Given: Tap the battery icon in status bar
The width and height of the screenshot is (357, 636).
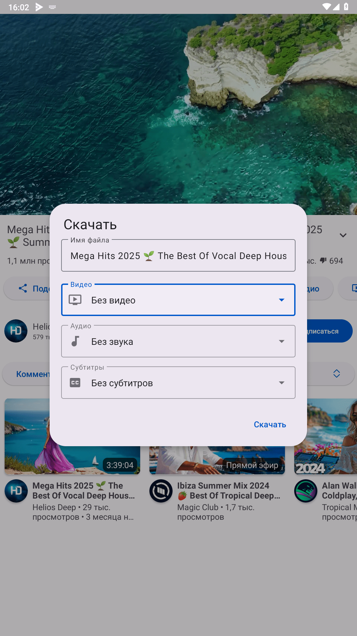Looking at the screenshot, I should coord(346,7).
